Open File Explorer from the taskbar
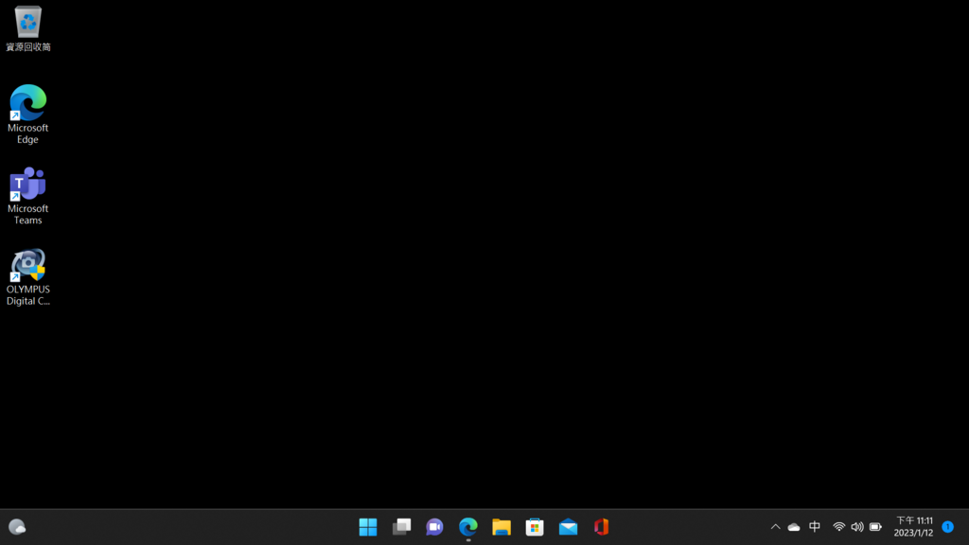The width and height of the screenshot is (969, 545). [502, 527]
